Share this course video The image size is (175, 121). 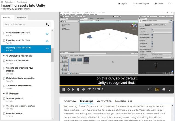159,4
